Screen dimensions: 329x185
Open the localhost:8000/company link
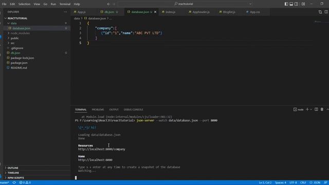pyautogui.click(x=102, y=149)
